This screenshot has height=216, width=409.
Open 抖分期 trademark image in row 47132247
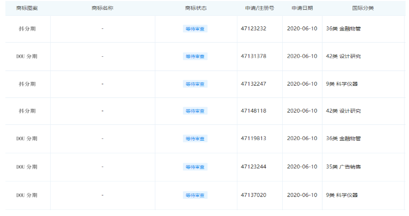pos(27,84)
